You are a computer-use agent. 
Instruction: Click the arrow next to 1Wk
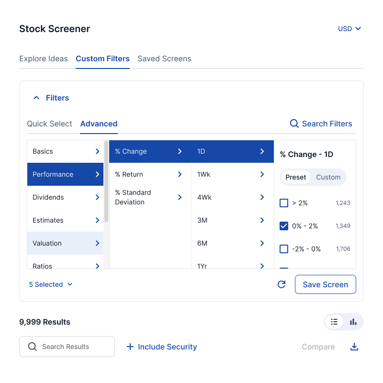pyautogui.click(x=262, y=174)
